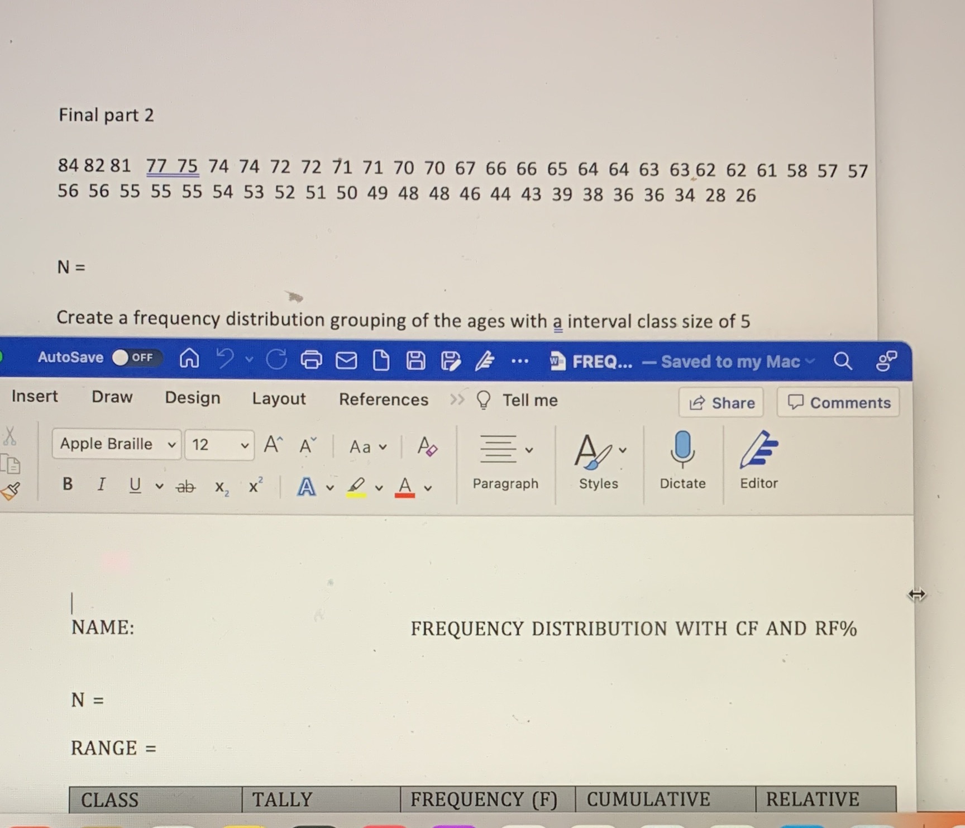
Task: Undo the last action
Action: point(225,360)
